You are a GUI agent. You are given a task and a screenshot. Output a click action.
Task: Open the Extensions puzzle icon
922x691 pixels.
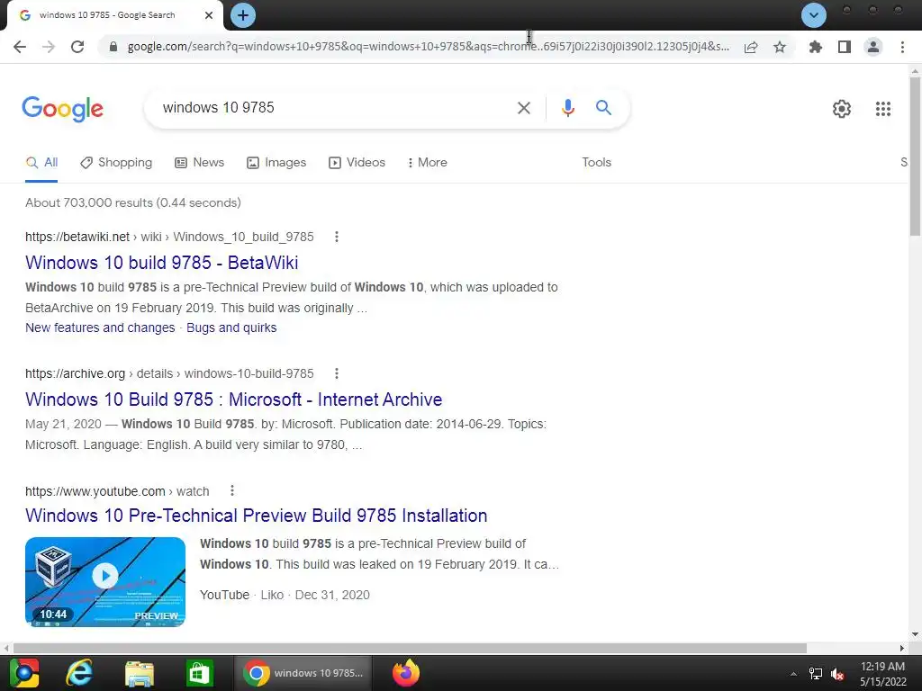(816, 47)
